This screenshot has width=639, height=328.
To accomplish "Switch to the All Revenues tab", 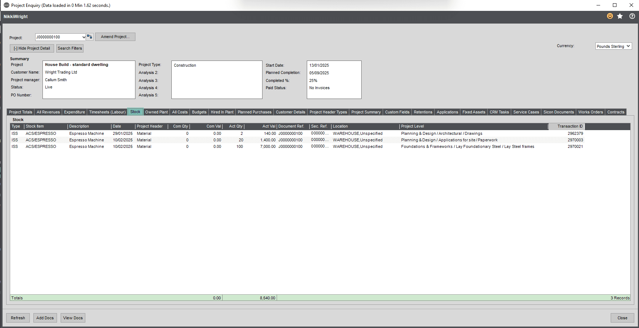I will (48, 112).
